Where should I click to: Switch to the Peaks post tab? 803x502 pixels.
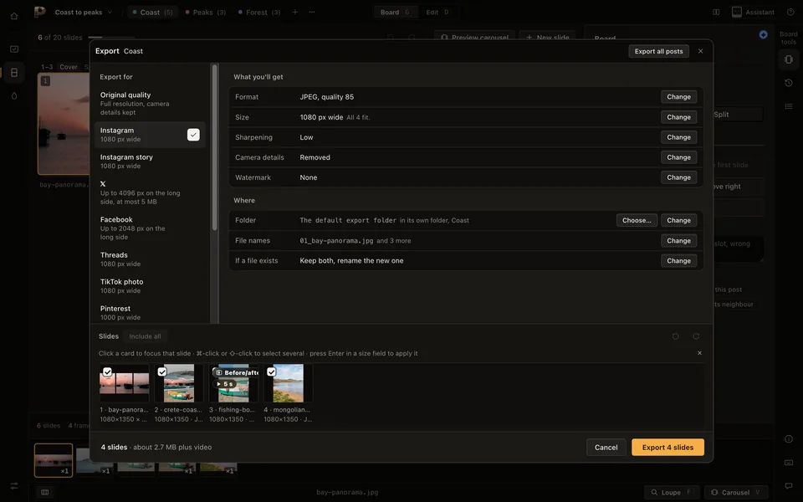[206, 13]
